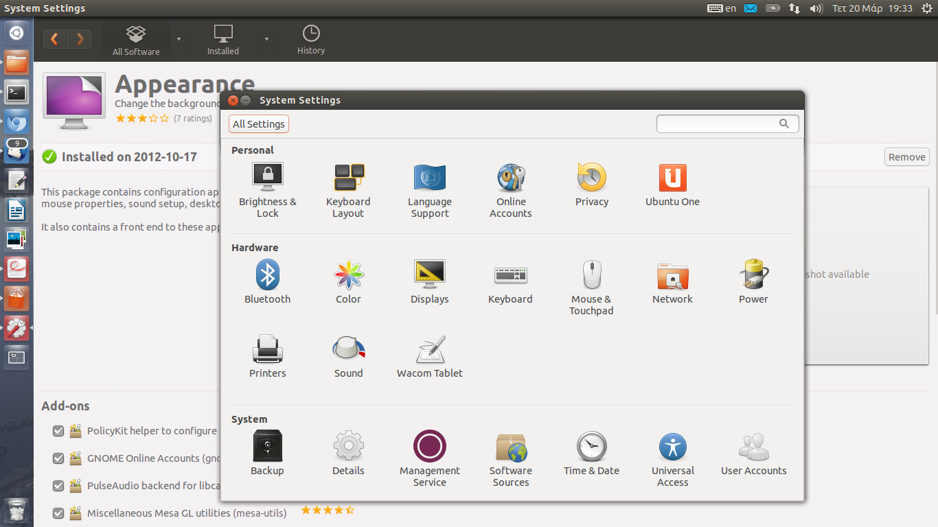Screen dimensions: 938x527
Task: Open Mouse & Touchpad settings
Action: (591, 275)
